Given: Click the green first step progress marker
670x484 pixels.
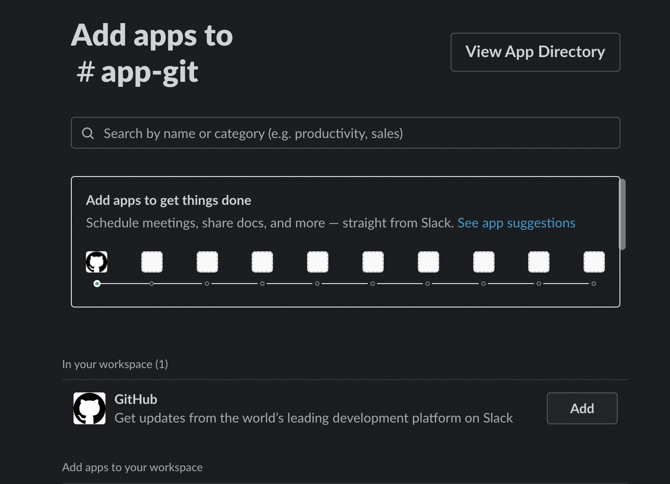Looking at the screenshot, I should click(x=97, y=284).
